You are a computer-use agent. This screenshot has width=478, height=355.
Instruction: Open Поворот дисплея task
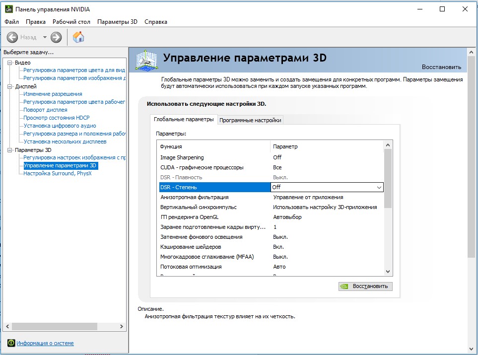[x=46, y=110]
